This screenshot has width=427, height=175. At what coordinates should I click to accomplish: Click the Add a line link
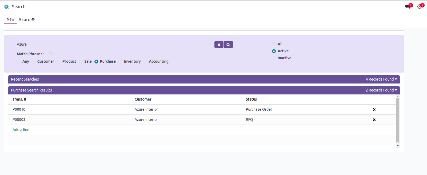[21, 130]
